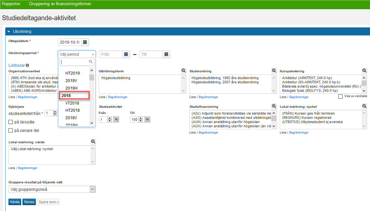The image size is (370, 211).
Task: Select 2018 in the period list
Action: tap(74, 96)
